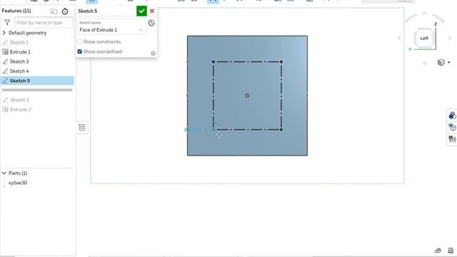457x257 pixels.
Task: Clear the Face of Extrude 1 selection
Action: pyautogui.click(x=141, y=30)
